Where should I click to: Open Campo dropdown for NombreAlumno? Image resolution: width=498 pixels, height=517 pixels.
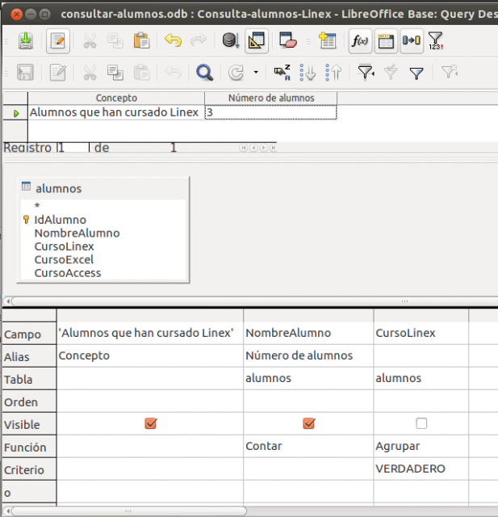click(x=308, y=333)
